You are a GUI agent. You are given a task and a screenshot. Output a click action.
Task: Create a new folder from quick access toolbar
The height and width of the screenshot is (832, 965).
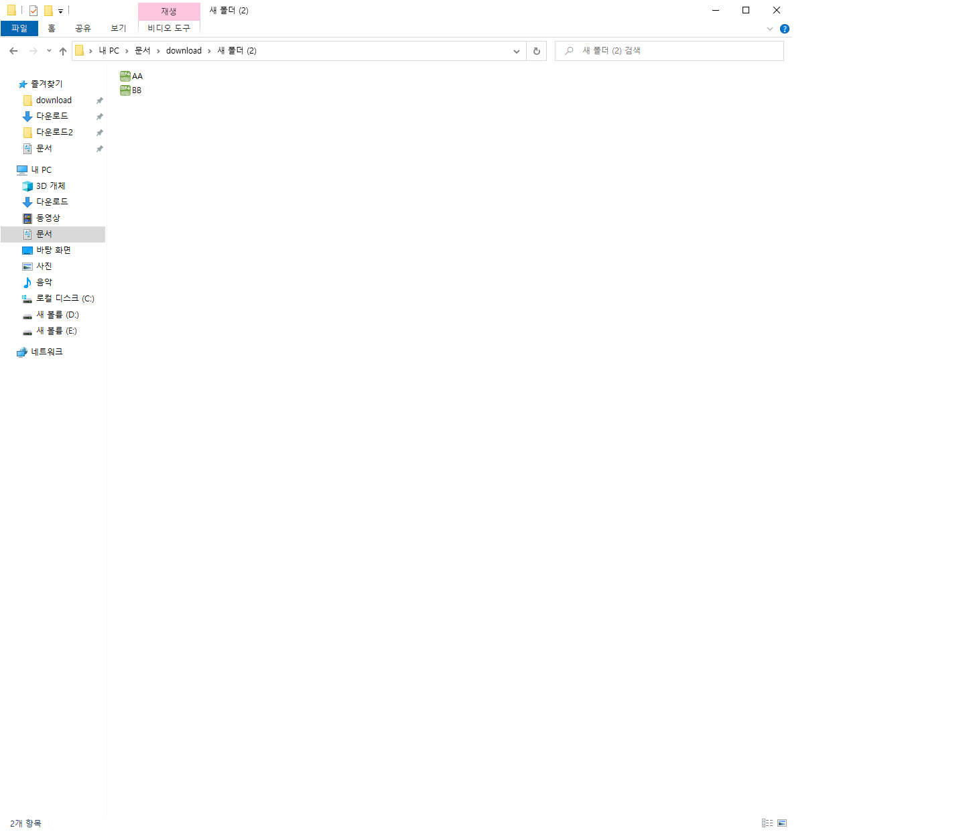[49, 10]
